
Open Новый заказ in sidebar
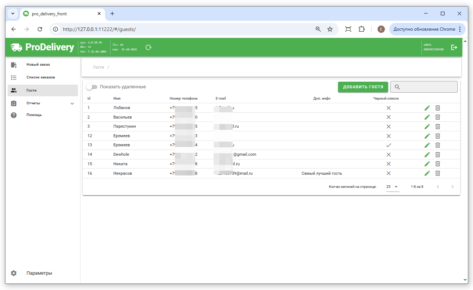tap(38, 65)
